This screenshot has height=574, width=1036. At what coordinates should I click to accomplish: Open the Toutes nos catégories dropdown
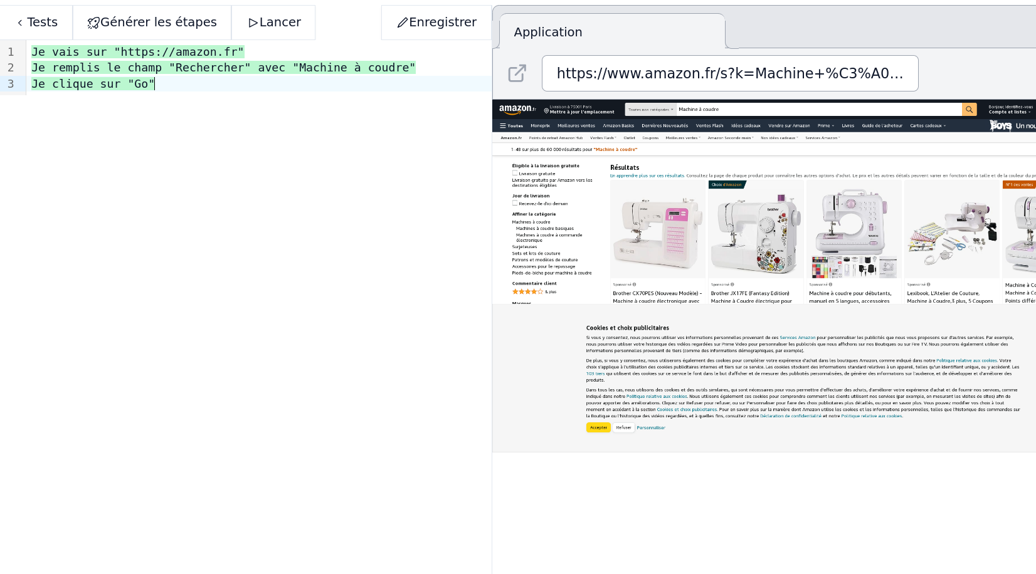tap(651, 110)
